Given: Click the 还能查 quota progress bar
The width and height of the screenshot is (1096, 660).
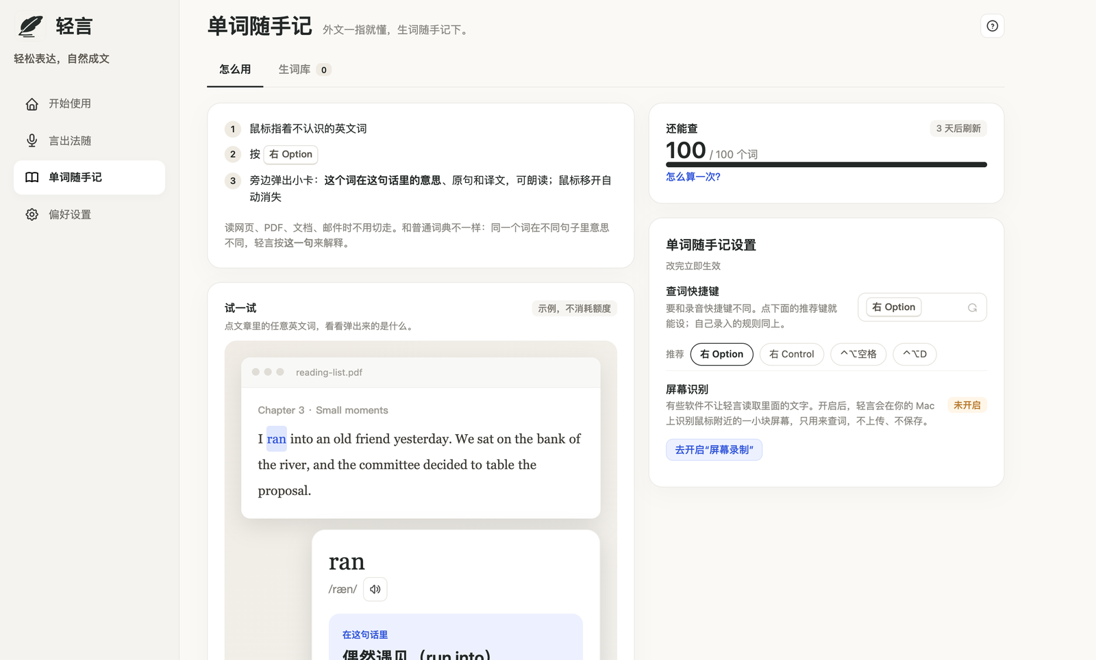Looking at the screenshot, I should click(x=826, y=164).
